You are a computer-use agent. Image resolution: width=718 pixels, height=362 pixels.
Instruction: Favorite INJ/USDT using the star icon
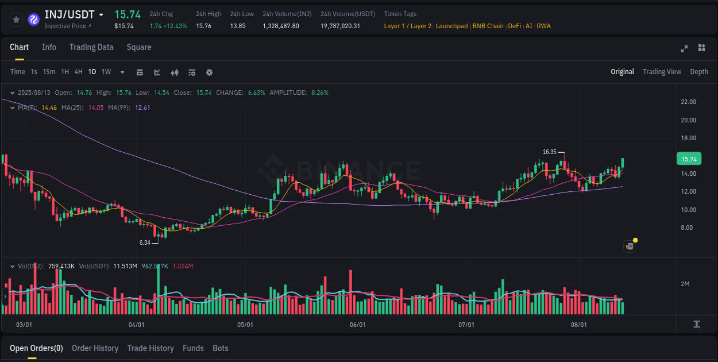click(x=16, y=19)
